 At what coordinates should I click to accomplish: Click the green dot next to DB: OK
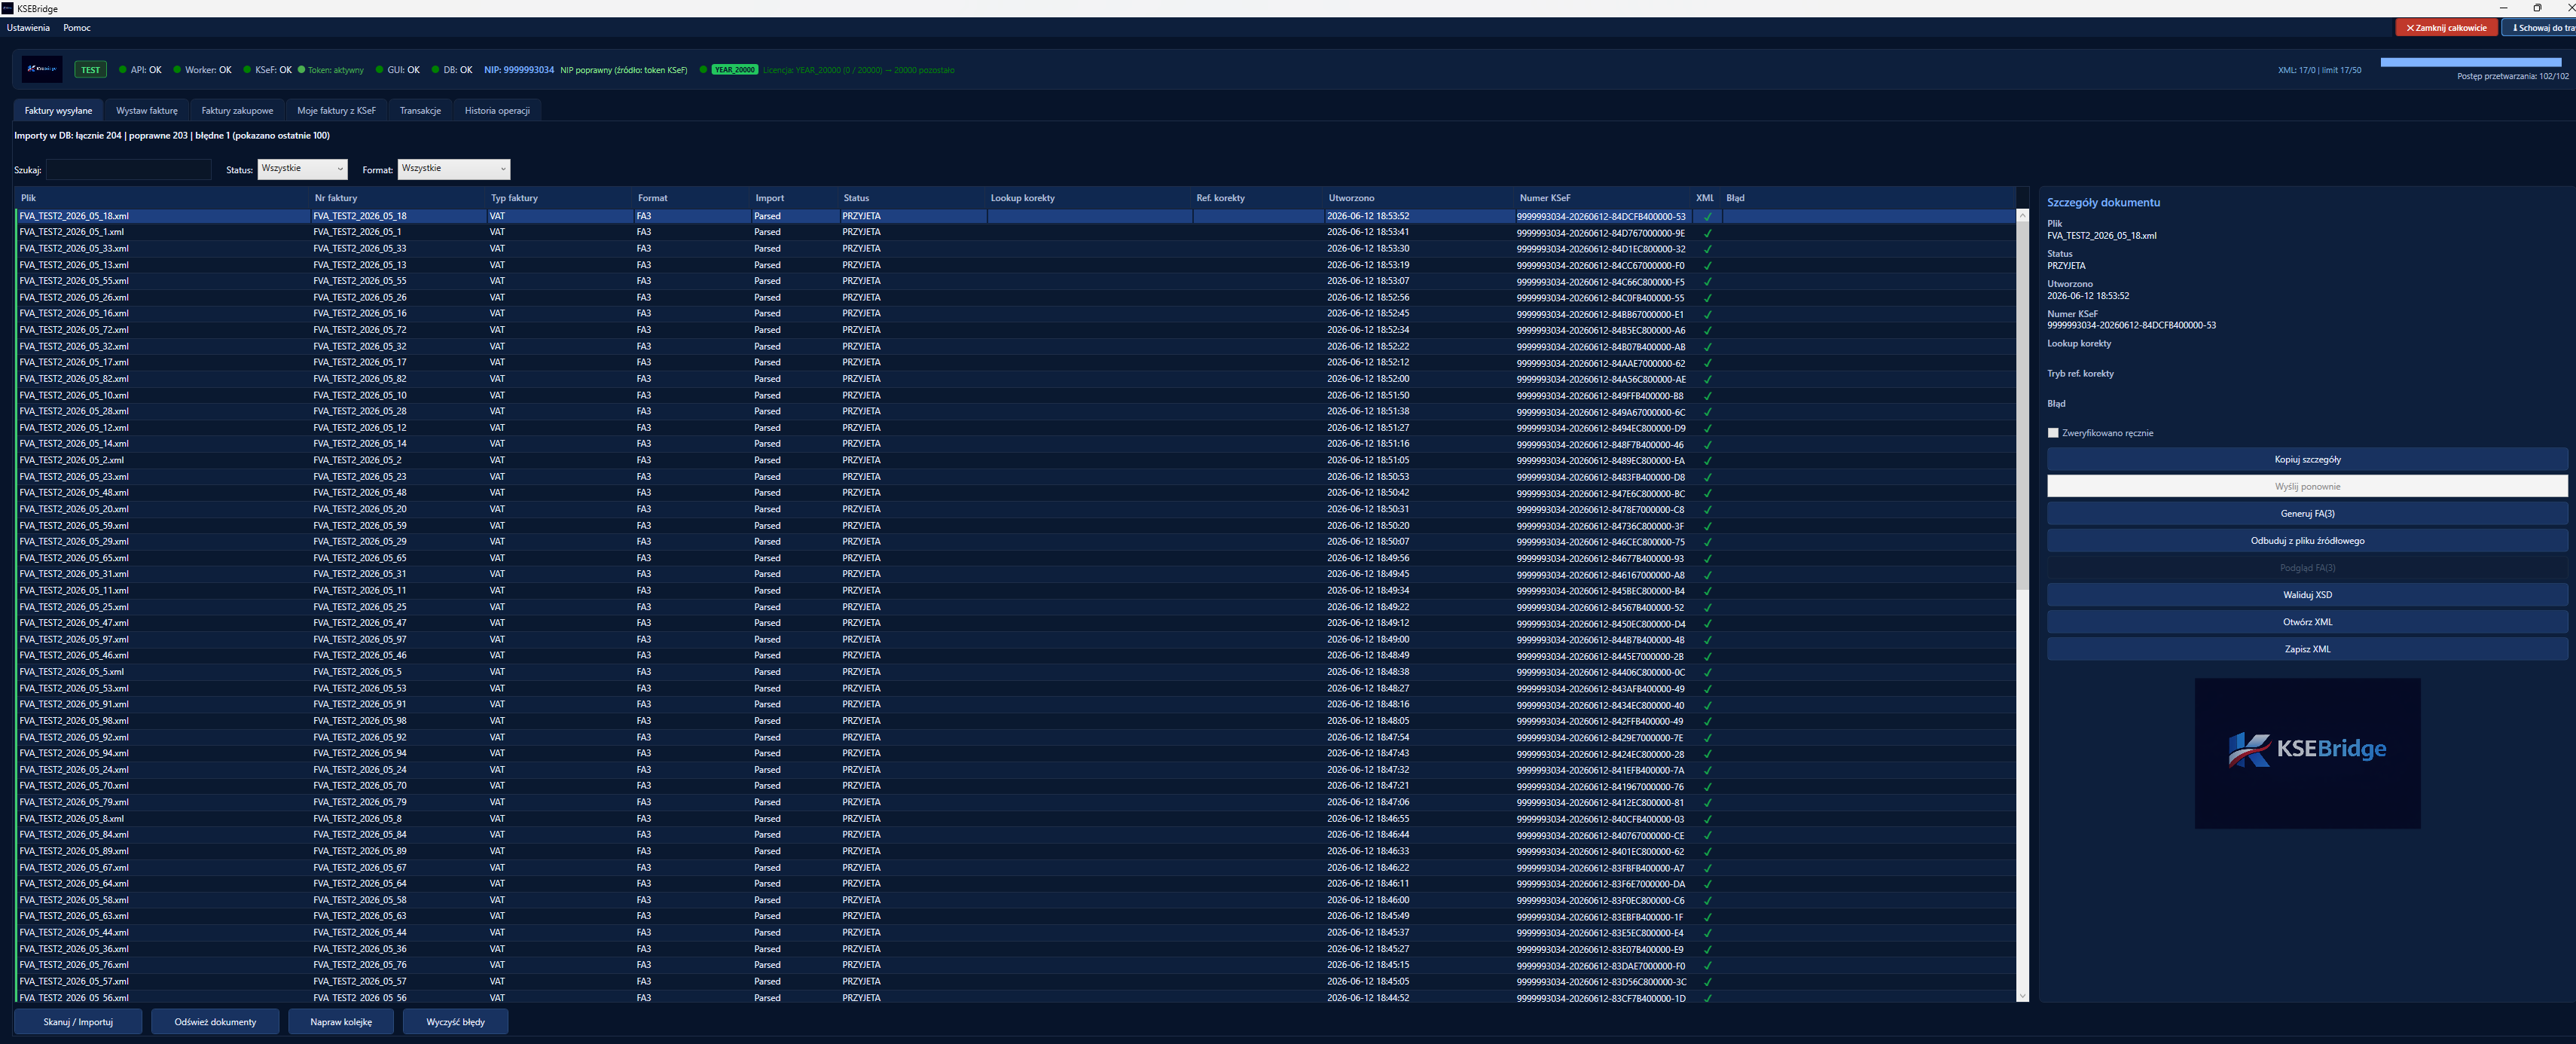pyautogui.click(x=435, y=70)
